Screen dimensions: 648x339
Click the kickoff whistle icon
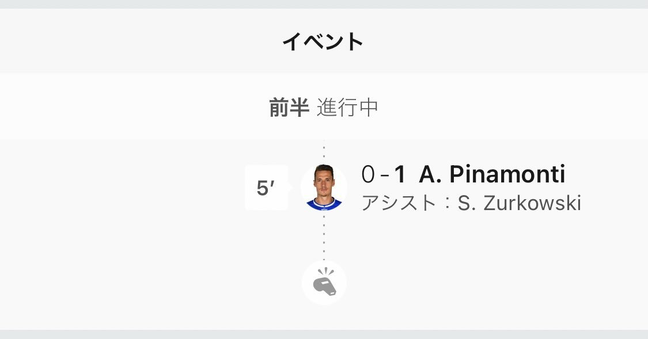[324, 283]
